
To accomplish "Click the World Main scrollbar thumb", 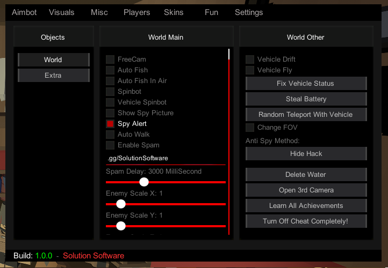I will pyautogui.click(x=229, y=54).
